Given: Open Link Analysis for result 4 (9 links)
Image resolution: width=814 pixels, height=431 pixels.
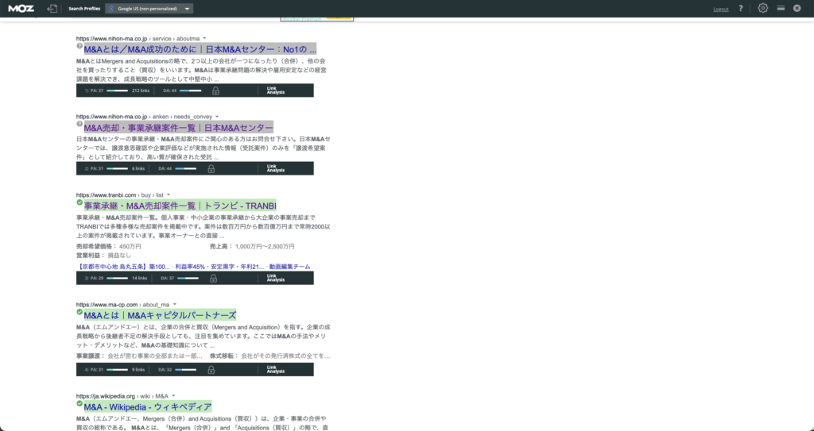Looking at the screenshot, I should [276, 369].
